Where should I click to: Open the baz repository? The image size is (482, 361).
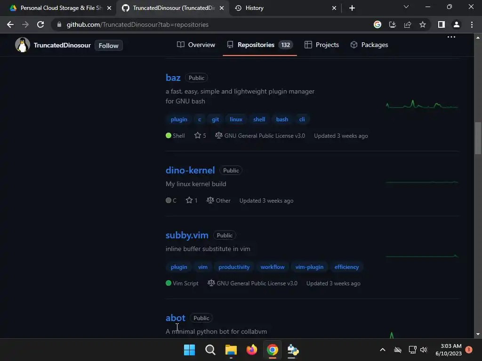pyautogui.click(x=173, y=78)
